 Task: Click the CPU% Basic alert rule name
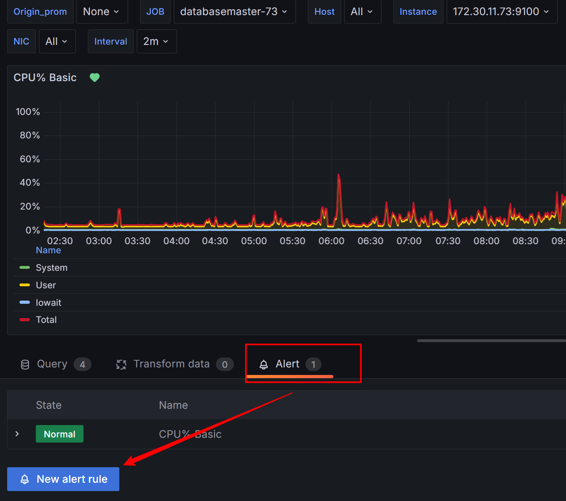(190, 434)
